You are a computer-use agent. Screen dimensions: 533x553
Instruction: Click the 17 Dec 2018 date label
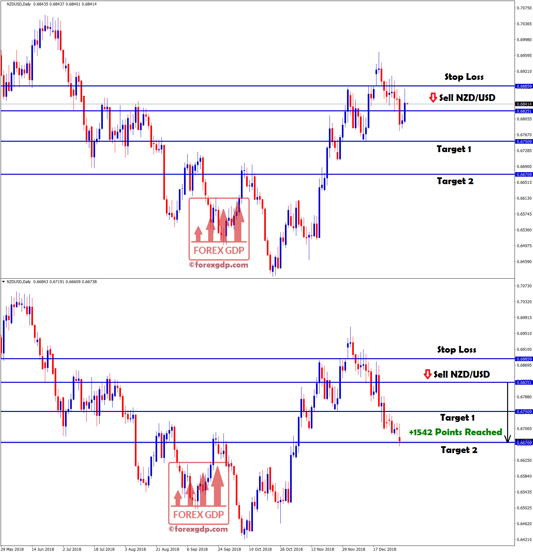point(385,549)
